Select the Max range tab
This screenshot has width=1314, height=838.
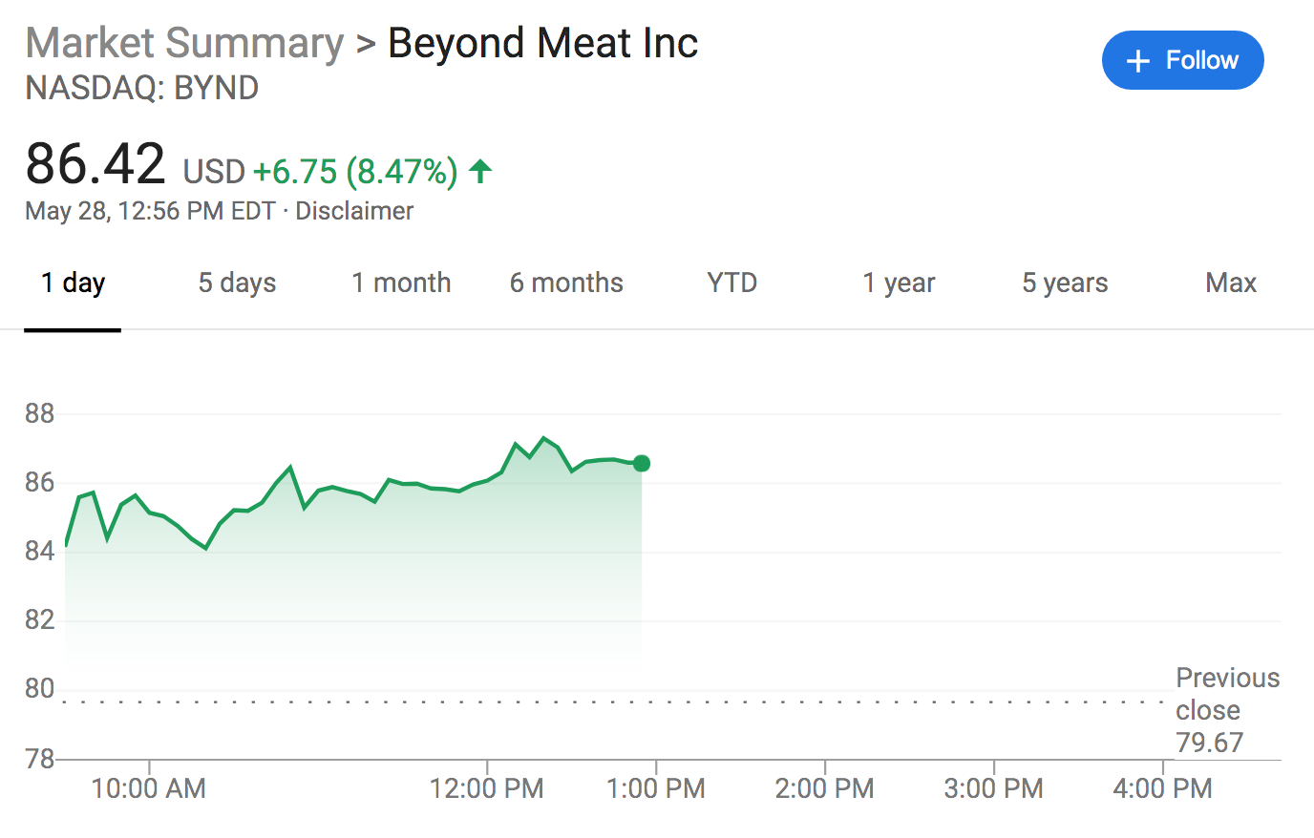(x=1231, y=283)
